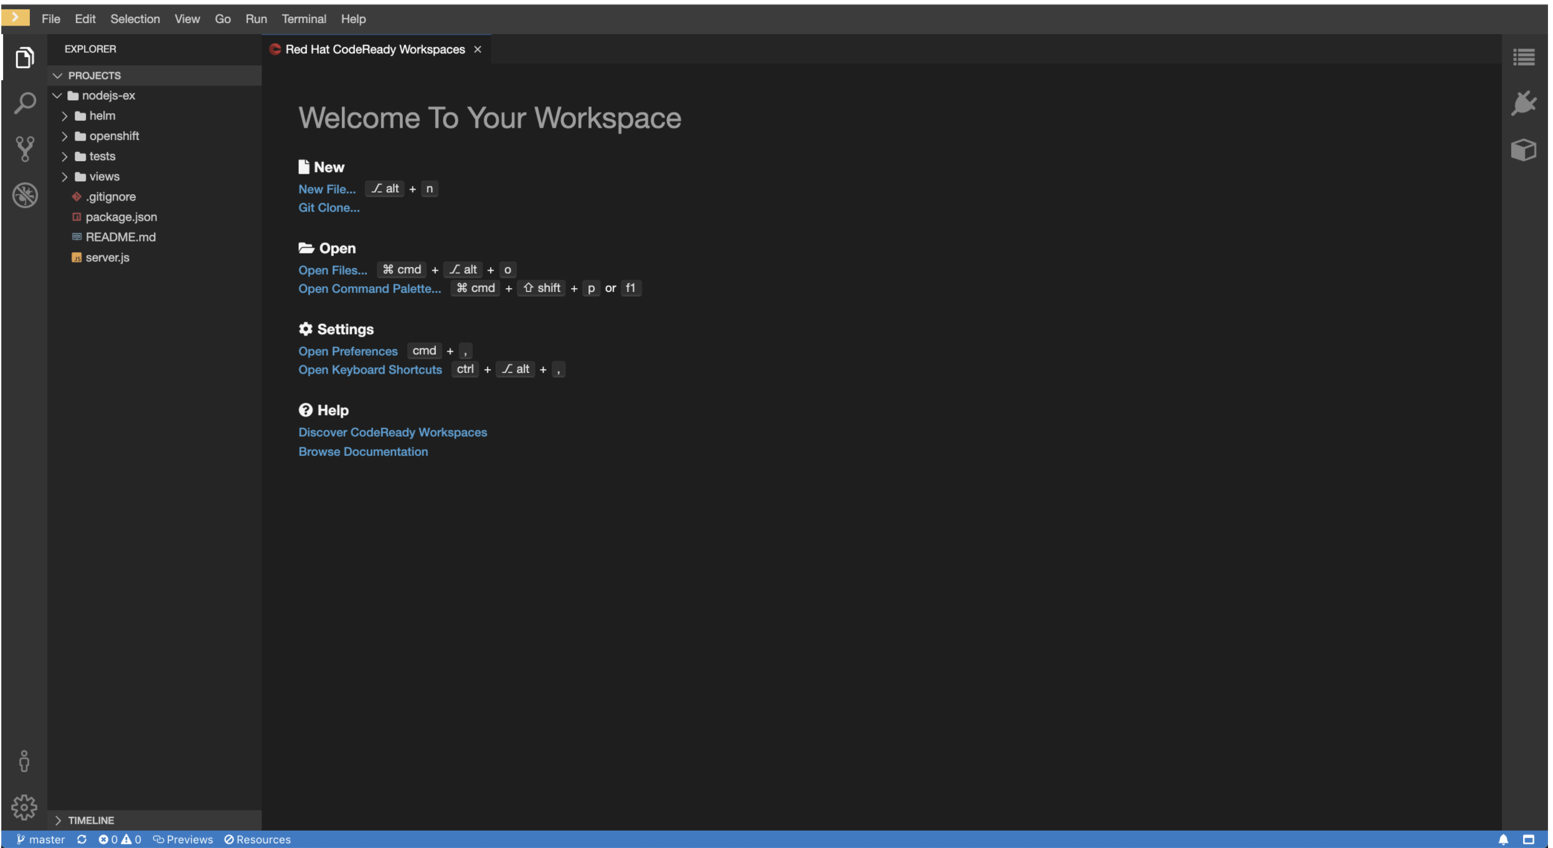Viewport: 1553px width, 848px height.
Task: Click Discover CodeReady Workspaces link
Action: point(392,432)
